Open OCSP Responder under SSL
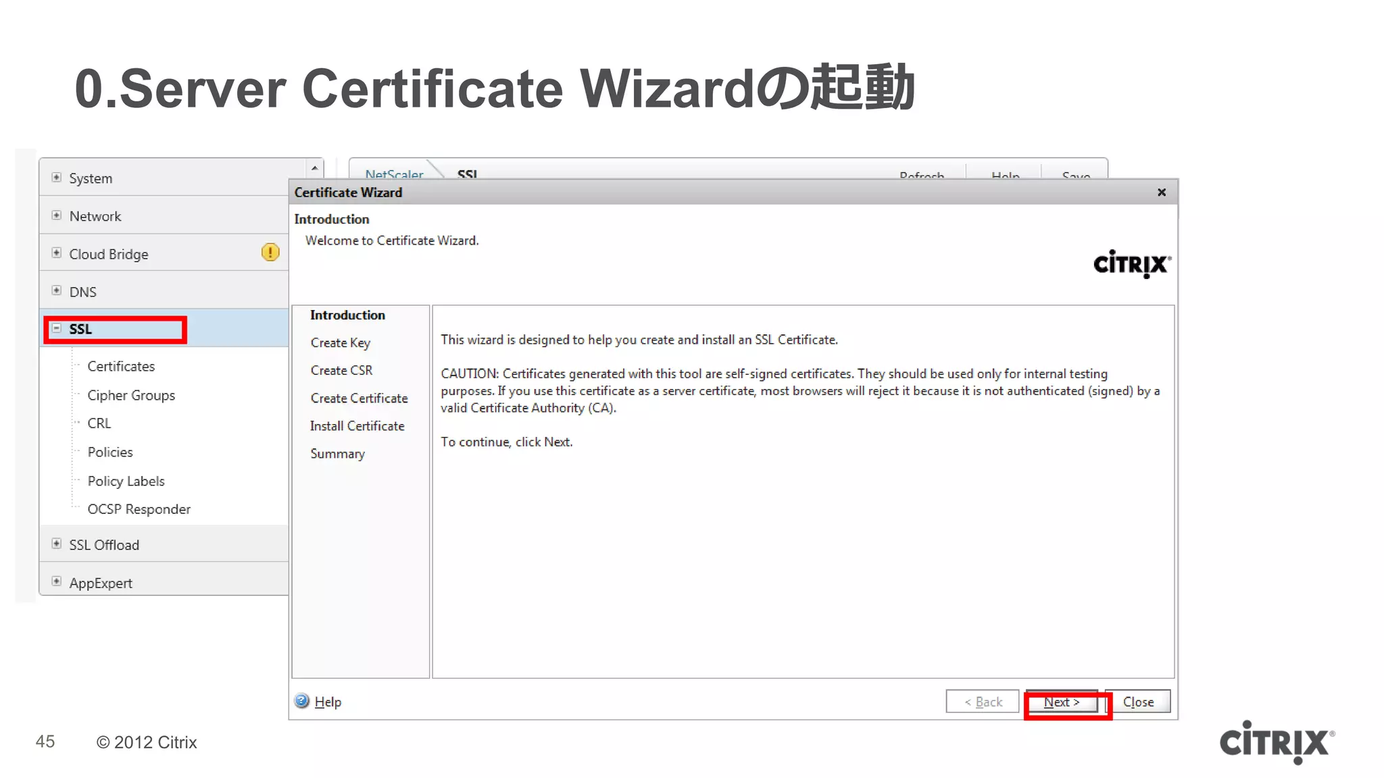1384x778 pixels. [139, 509]
